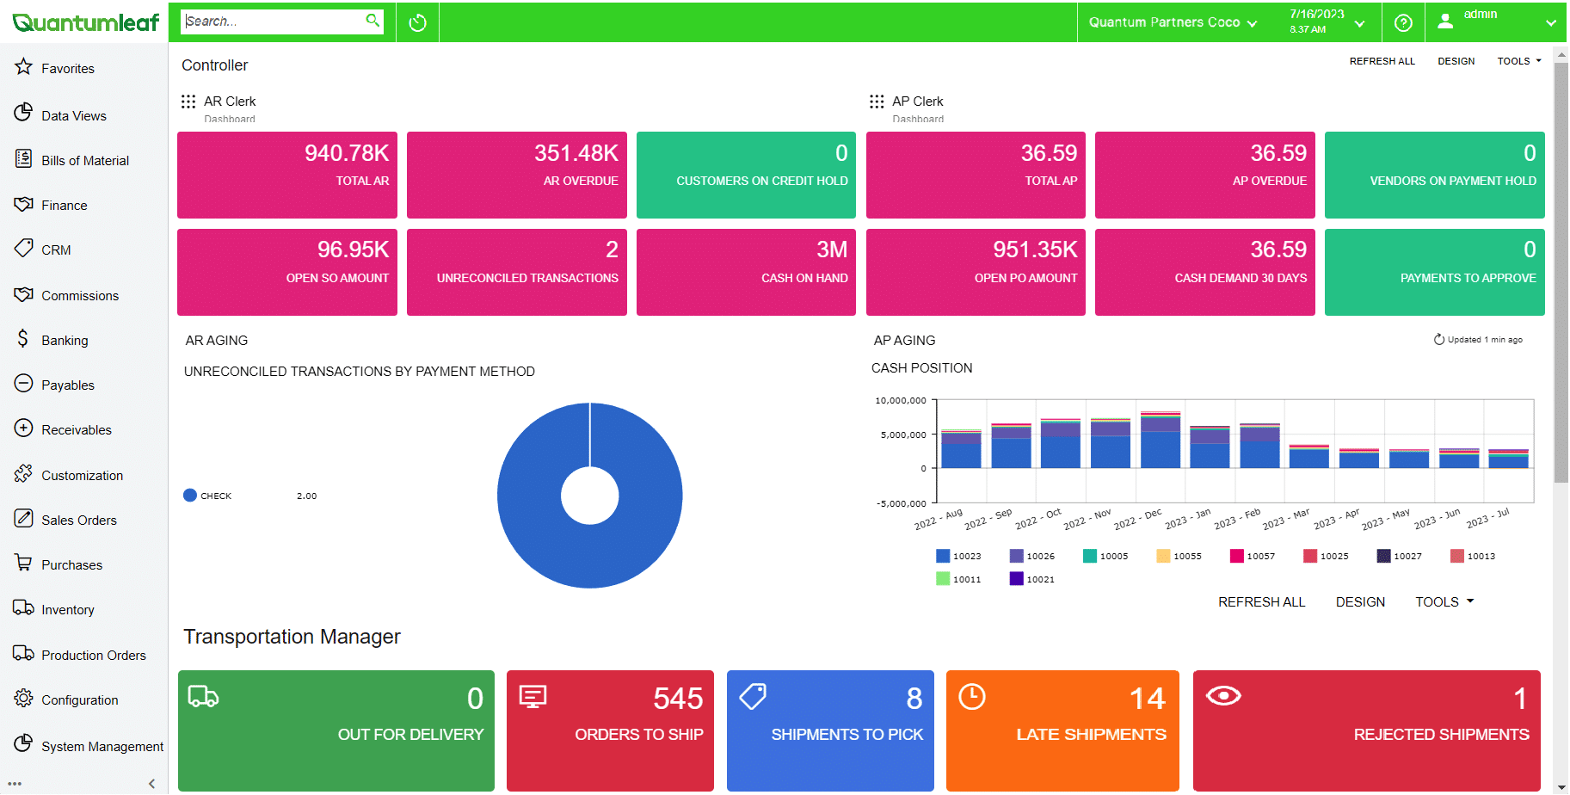Collapse the left navigation sidebar

152,783
